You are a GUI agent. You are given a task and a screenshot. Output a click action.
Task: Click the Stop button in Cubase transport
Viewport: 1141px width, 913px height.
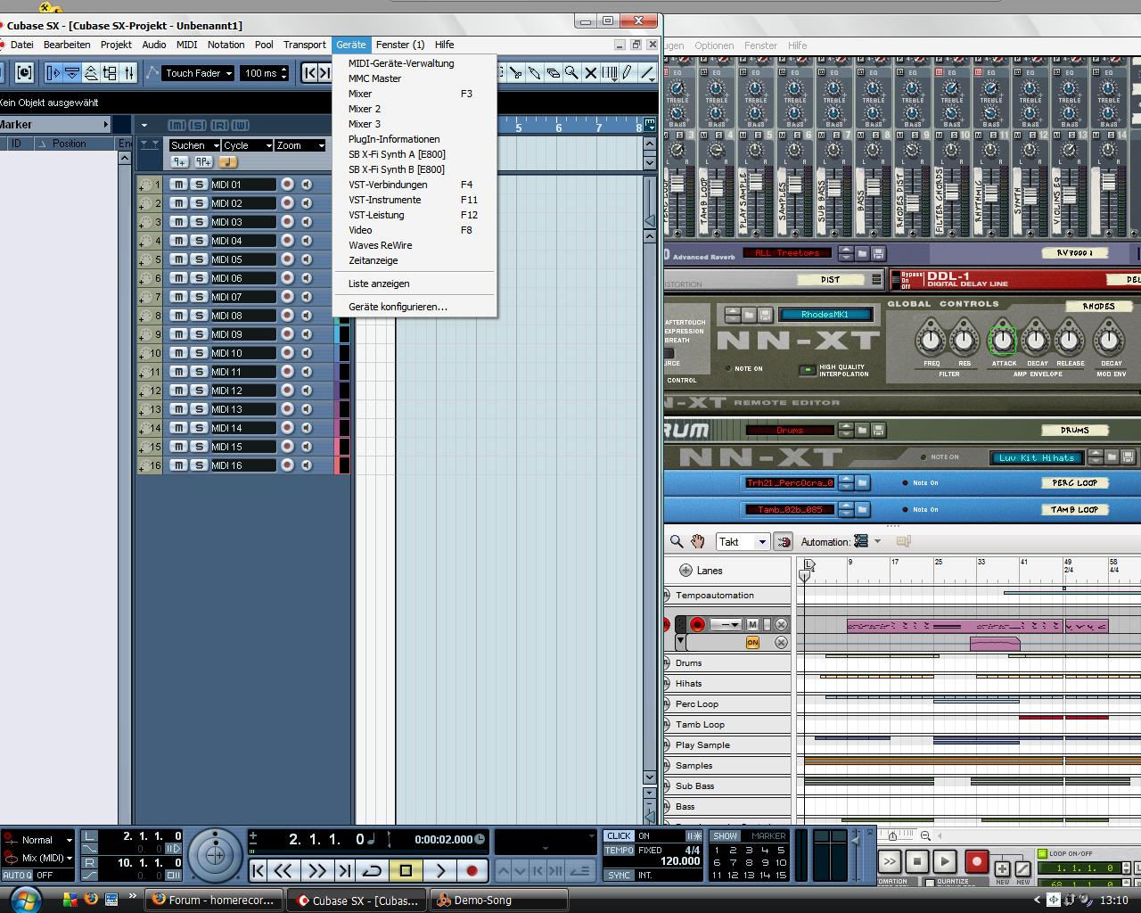click(x=406, y=870)
